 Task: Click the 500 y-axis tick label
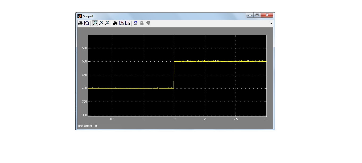(84, 61)
